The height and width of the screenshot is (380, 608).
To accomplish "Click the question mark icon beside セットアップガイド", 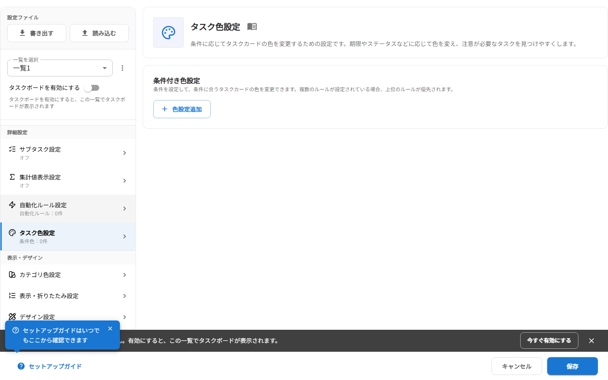I will (21, 366).
